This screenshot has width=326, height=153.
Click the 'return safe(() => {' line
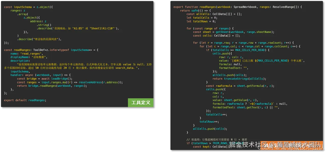tap(195, 10)
